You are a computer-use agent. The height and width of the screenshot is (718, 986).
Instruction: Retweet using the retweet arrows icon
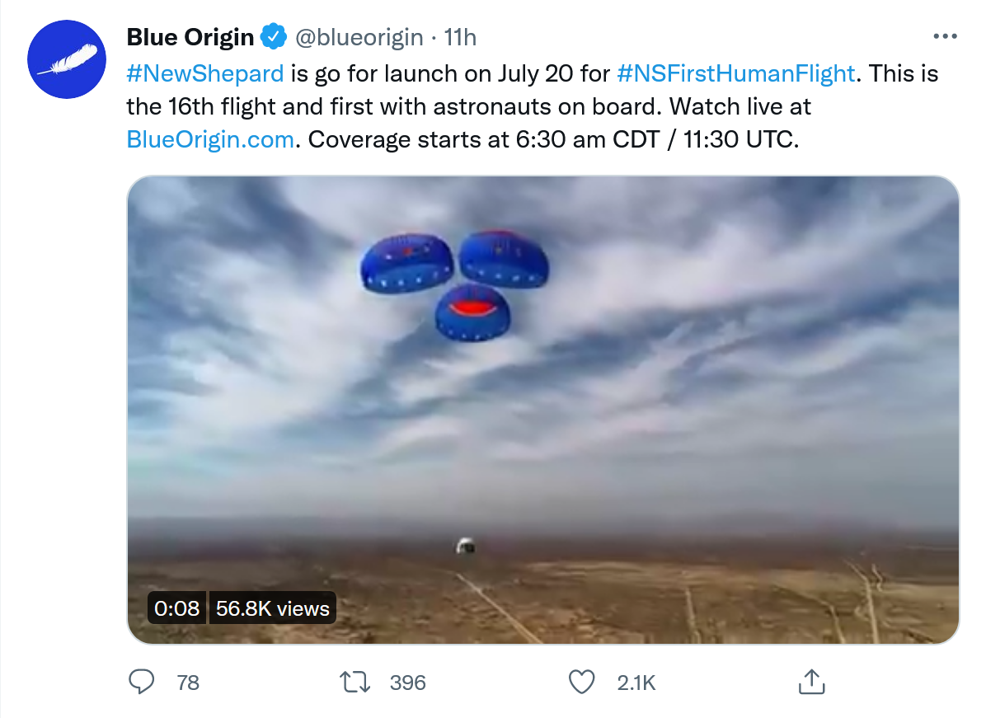click(357, 681)
